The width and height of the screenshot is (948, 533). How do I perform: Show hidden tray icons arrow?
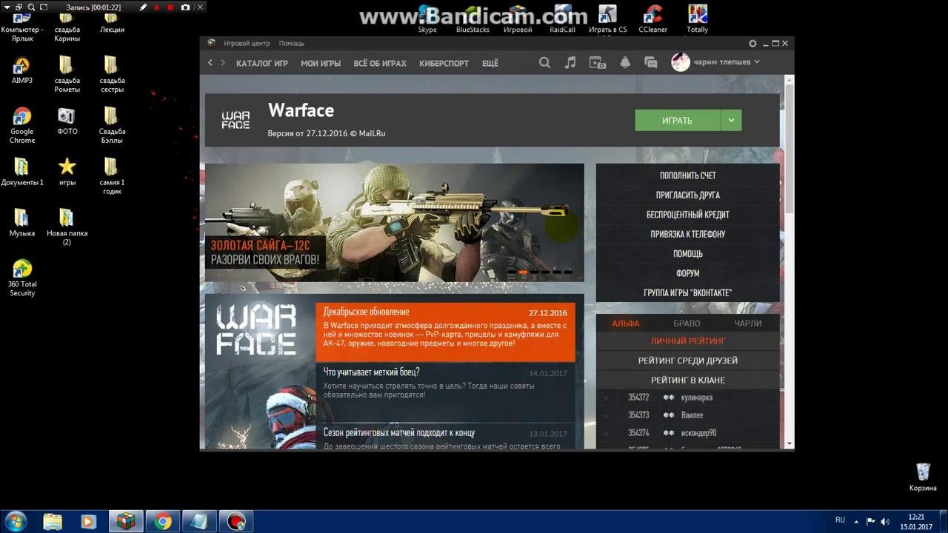pyautogui.click(x=856, y=520)
